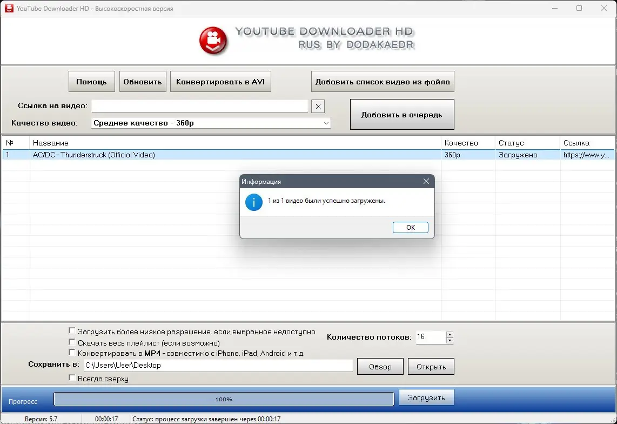Click the Обновить button

[143, 82]
